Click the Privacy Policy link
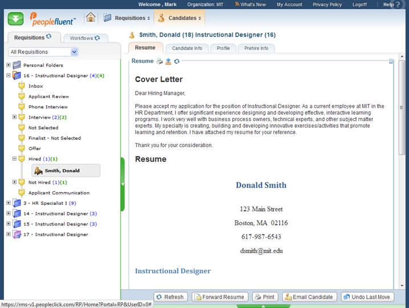 pyautogui.click(x=327, y=5)
